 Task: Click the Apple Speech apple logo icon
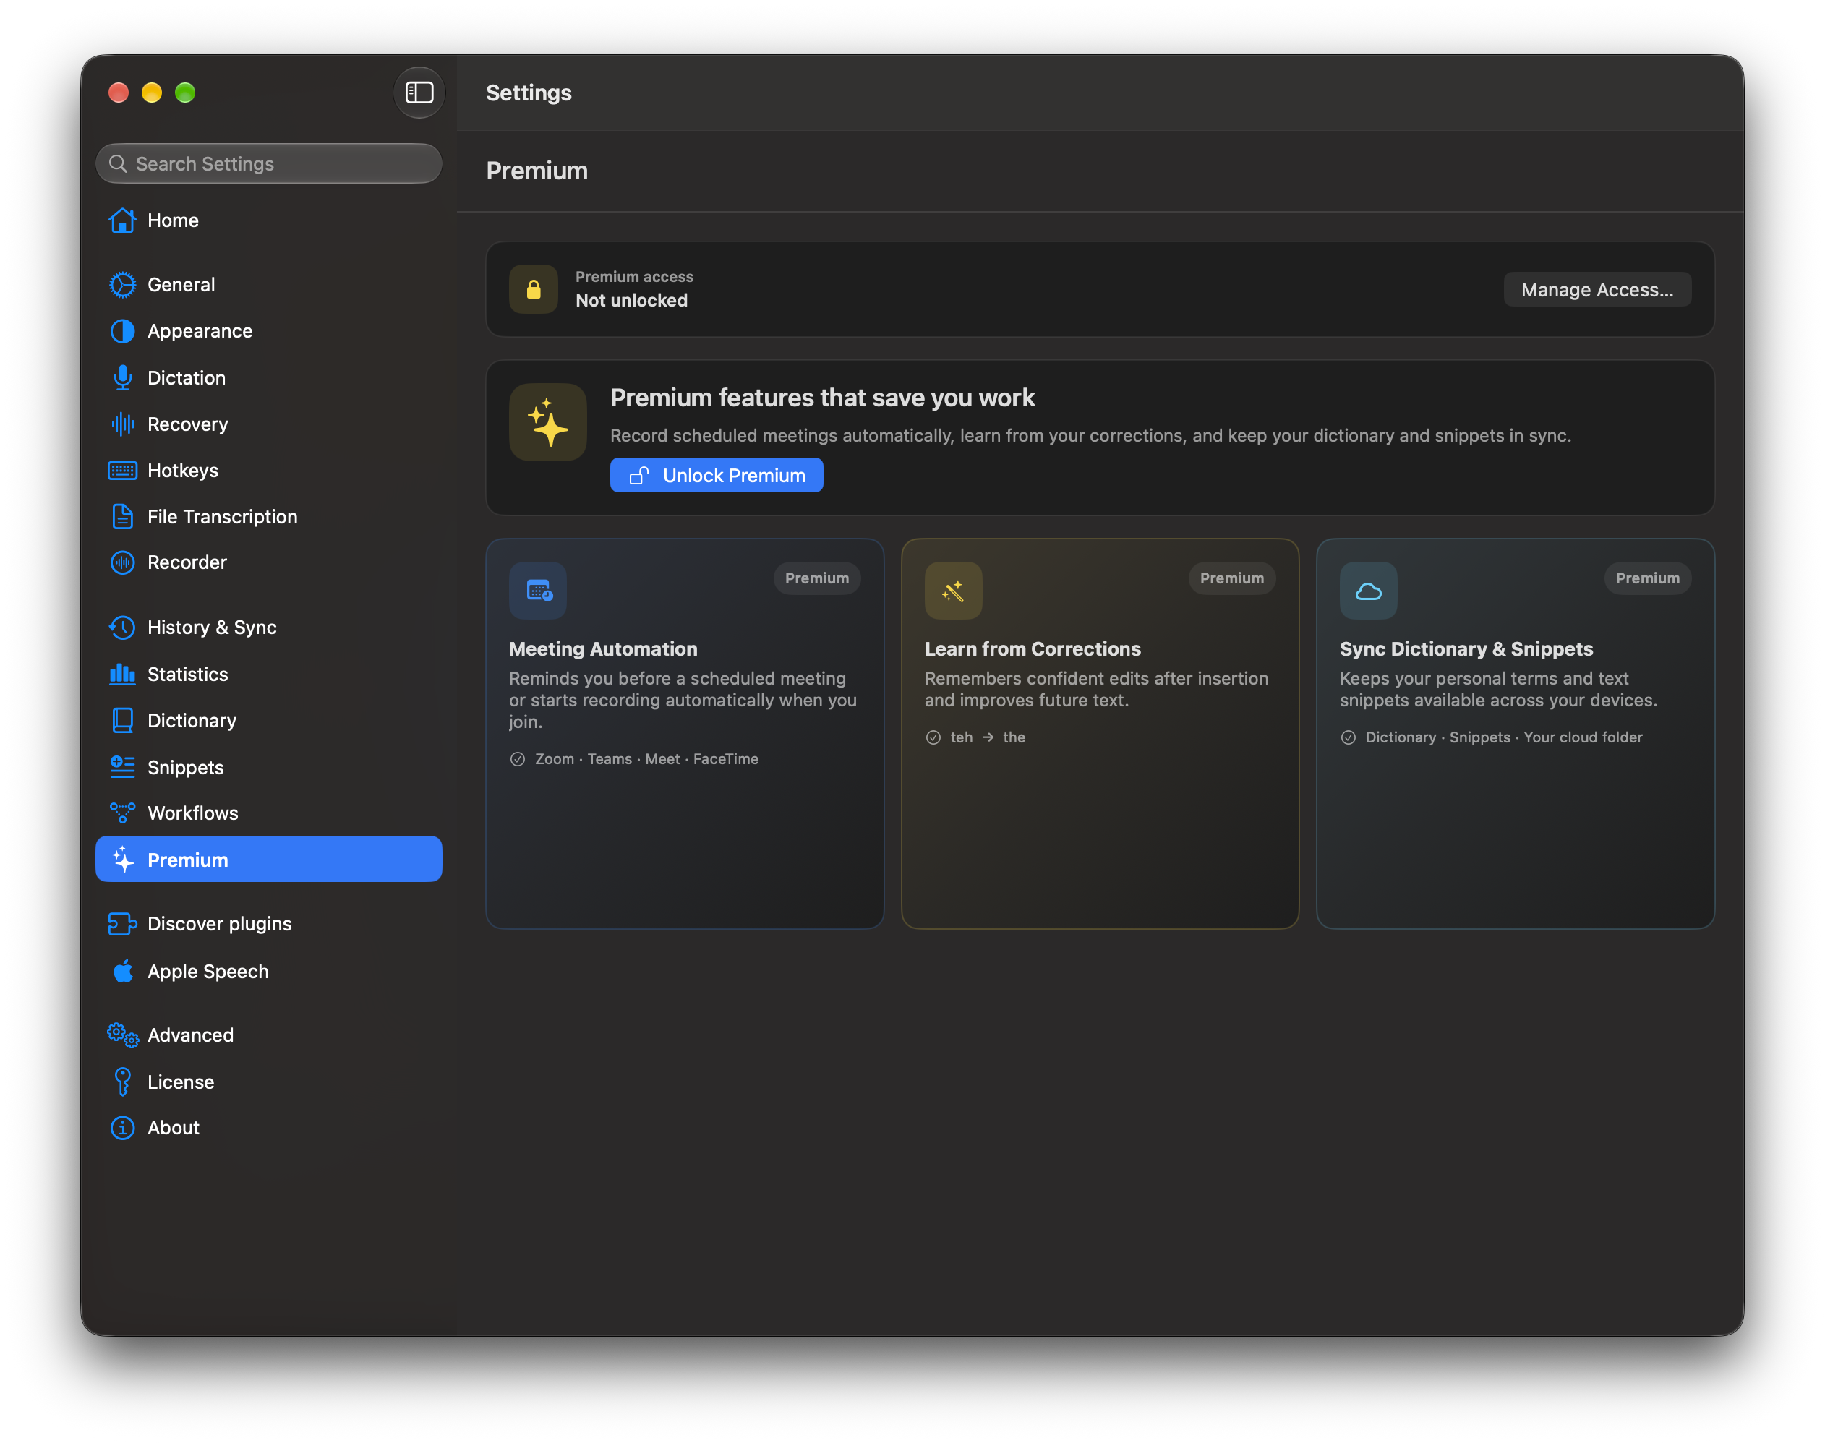coord(122,972)
